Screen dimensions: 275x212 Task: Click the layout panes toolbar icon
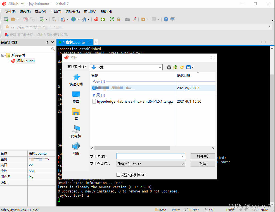pyautogui.click(x=154, y=19)
